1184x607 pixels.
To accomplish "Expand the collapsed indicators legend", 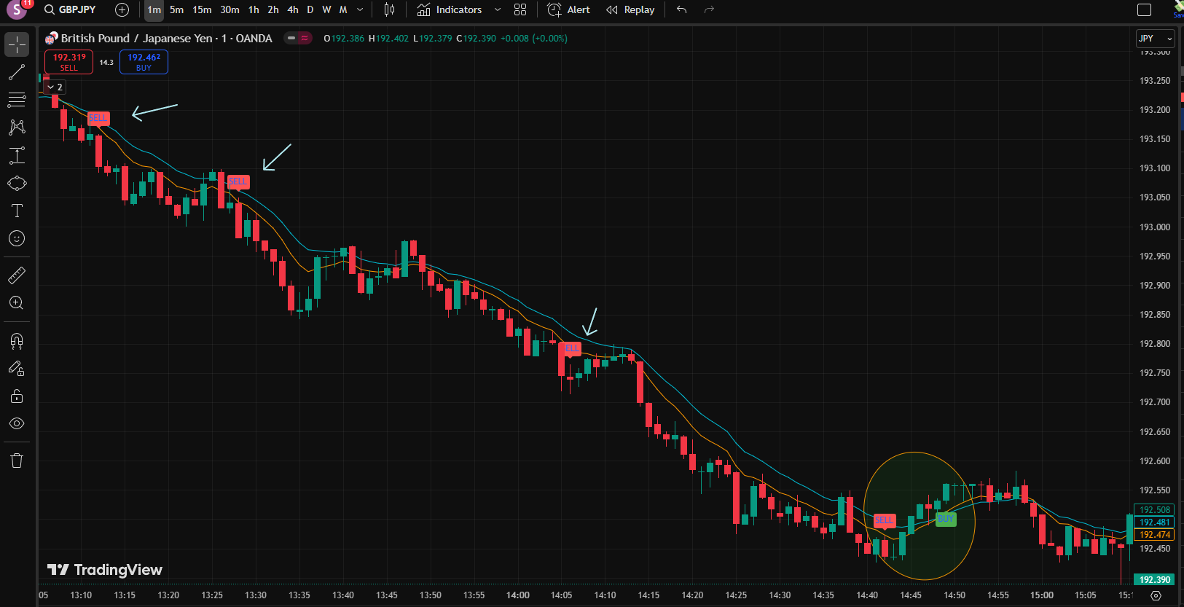I will click(x=55, y=87).
